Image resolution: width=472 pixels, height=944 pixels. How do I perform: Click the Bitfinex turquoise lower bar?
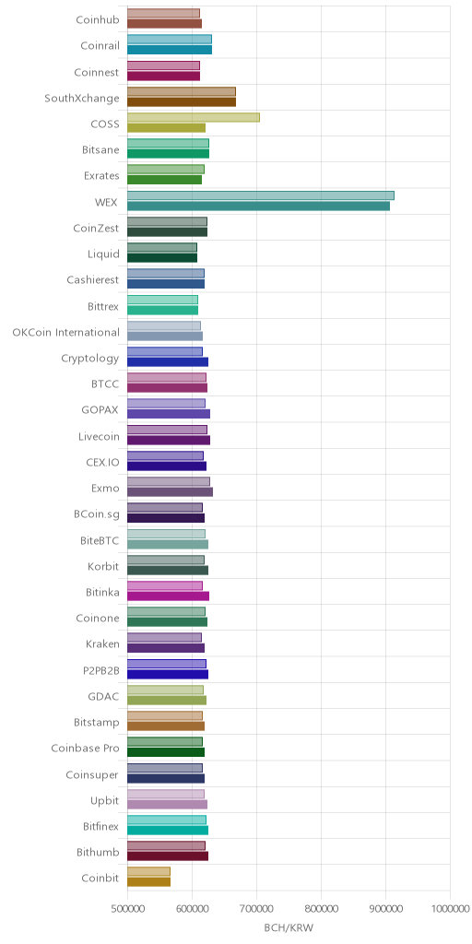tap(168, 831)
